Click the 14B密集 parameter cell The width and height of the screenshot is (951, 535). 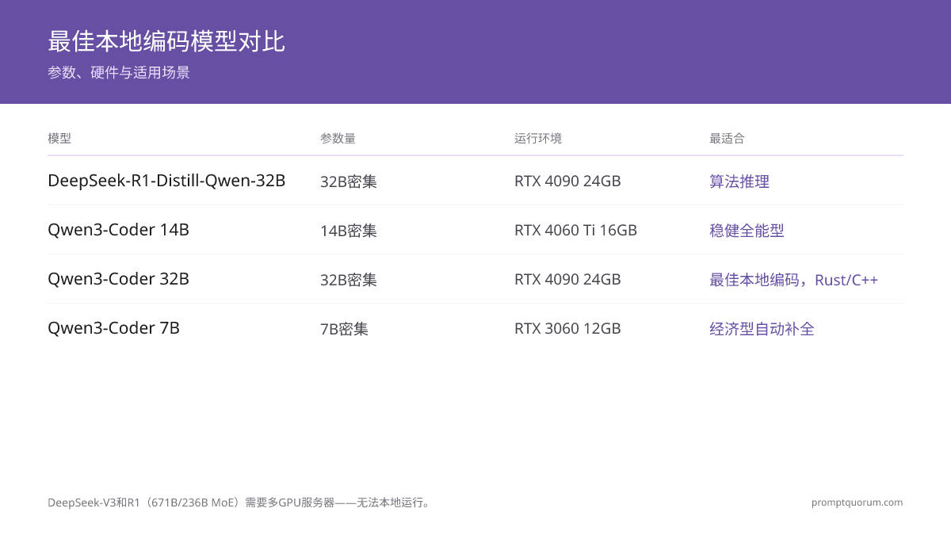[x=349, y=231]
